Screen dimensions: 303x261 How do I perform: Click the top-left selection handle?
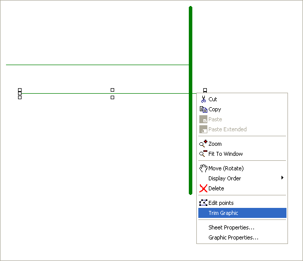(x=20, y=90)
